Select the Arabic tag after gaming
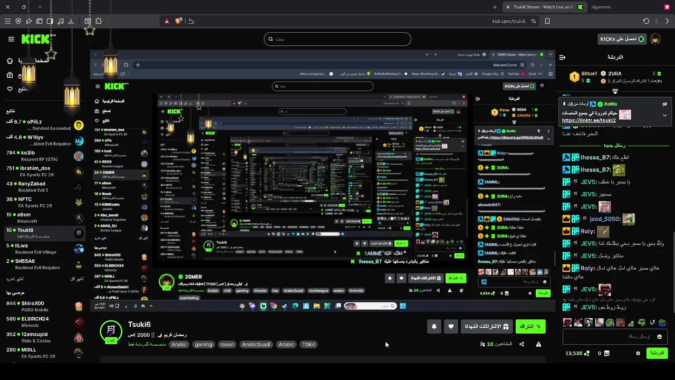675x380 pixels. coord(286,345)
